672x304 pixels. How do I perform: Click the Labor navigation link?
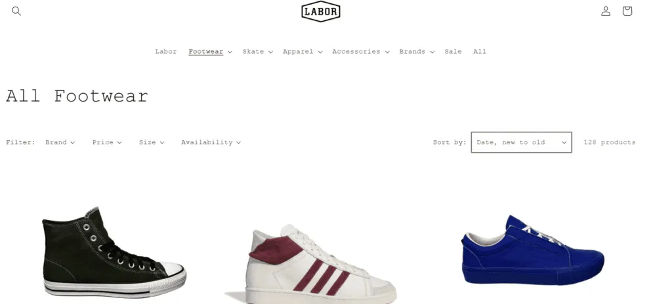point(166,51)
